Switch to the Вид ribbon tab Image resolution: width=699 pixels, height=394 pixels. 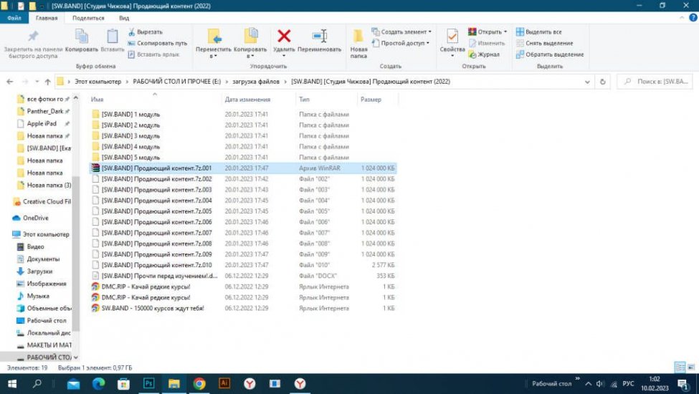(124, 18)
